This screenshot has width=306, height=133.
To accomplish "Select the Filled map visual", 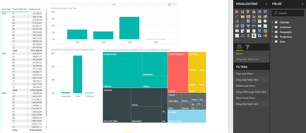I will (237, 26).
